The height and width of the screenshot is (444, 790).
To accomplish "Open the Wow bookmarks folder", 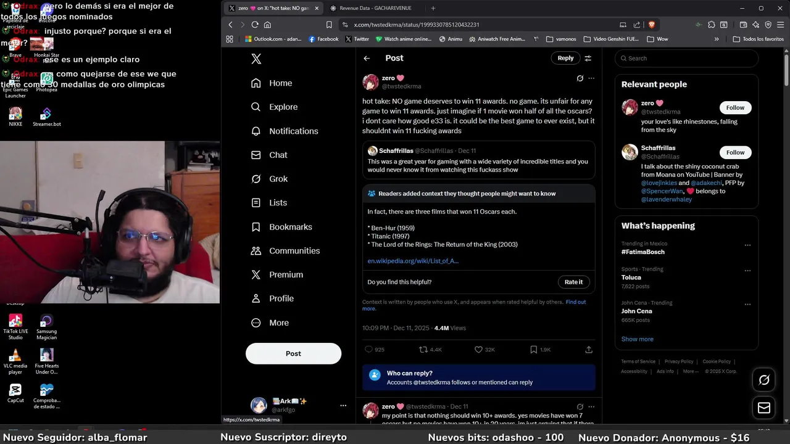I will tap(657, 39).
